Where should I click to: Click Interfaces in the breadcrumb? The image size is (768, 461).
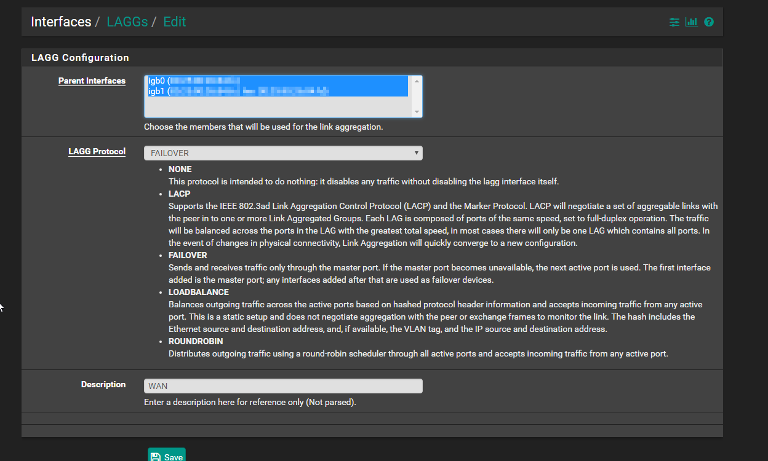[x=61, y=22]
